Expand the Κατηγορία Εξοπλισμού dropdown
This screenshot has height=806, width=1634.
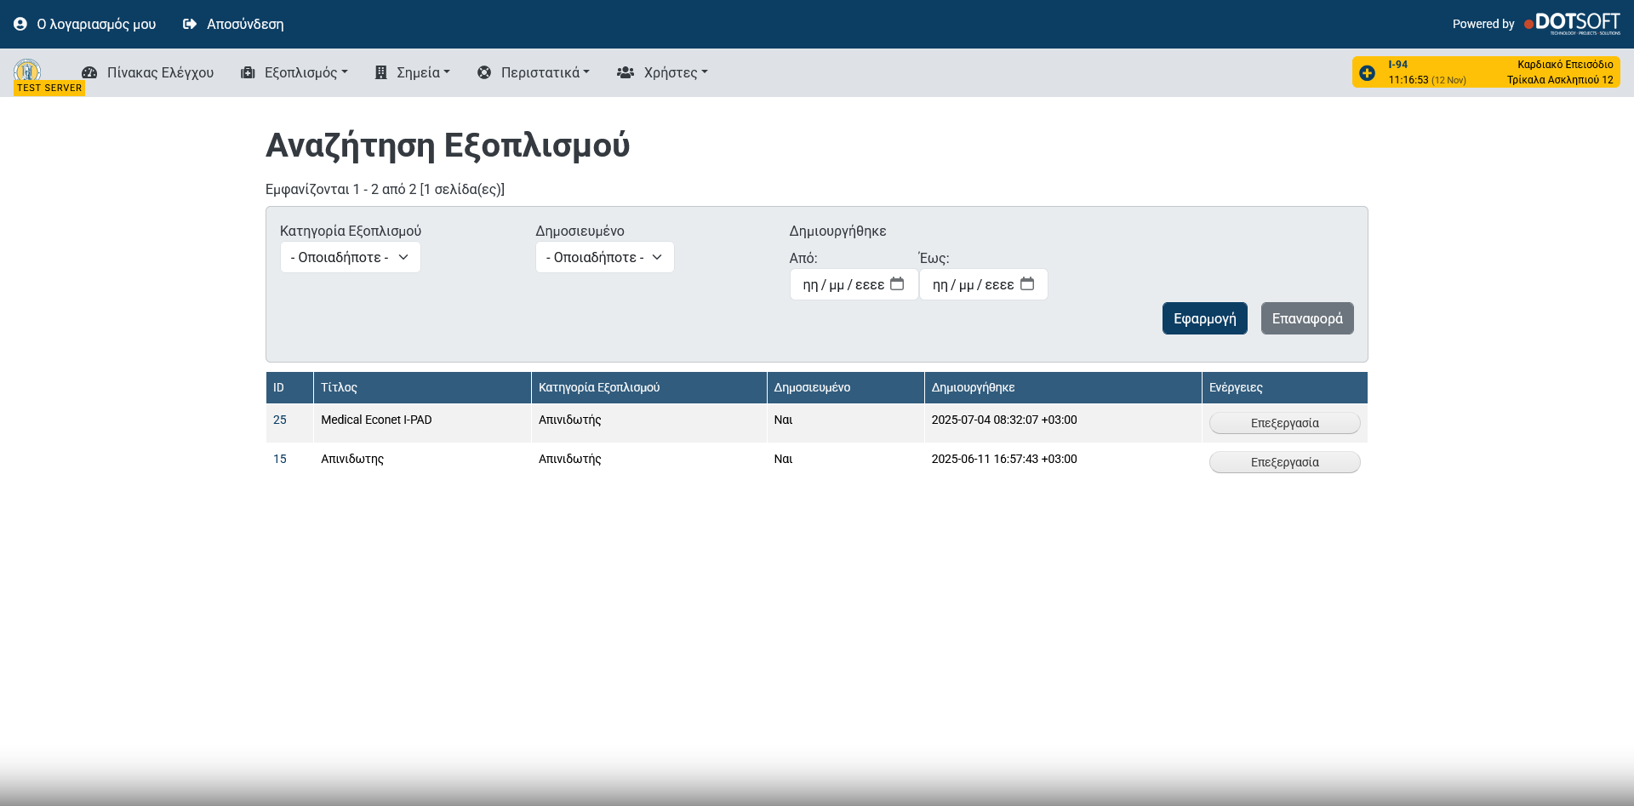click(x=350, y=257)
